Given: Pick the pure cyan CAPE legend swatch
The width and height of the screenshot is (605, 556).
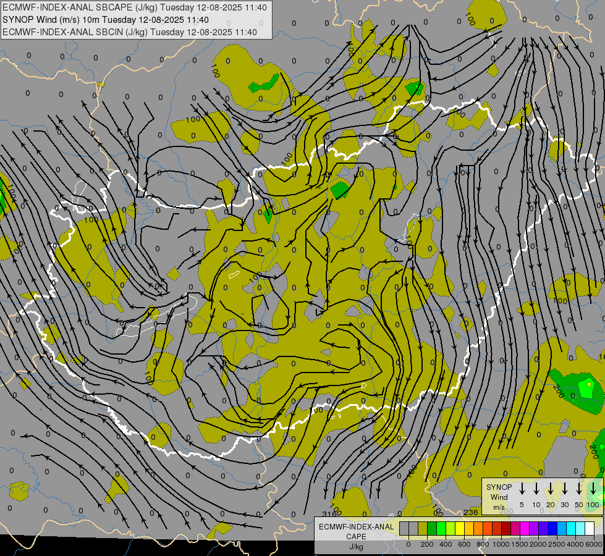Looking at the screenshot, I should click(571, 528).
